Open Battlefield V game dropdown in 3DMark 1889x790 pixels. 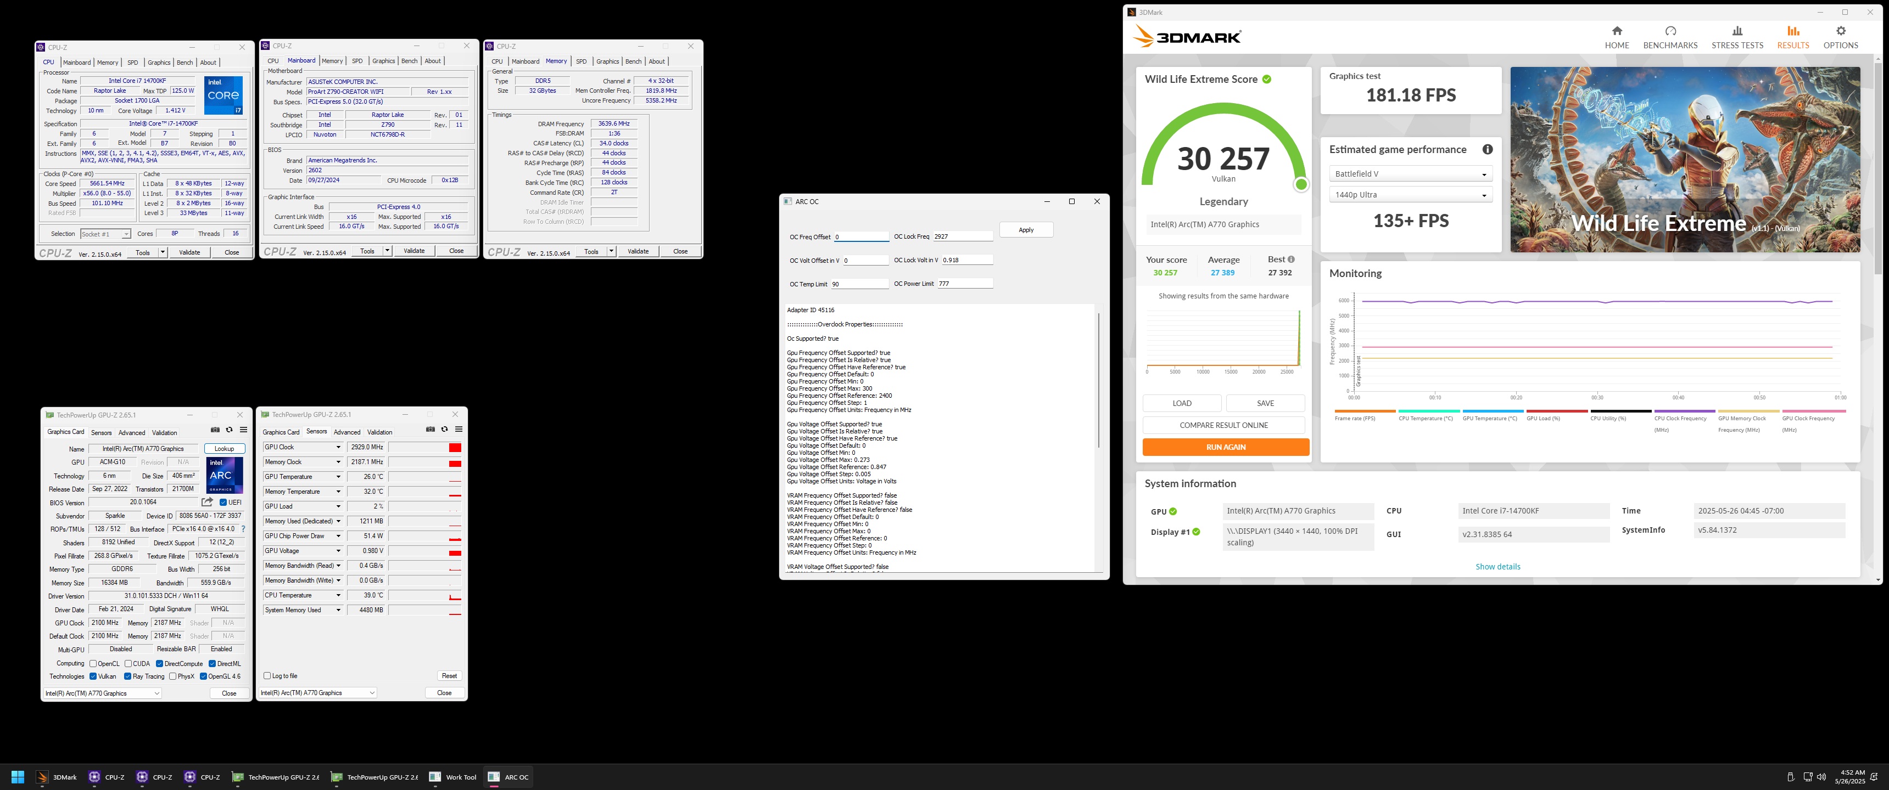coord(1410,174)
